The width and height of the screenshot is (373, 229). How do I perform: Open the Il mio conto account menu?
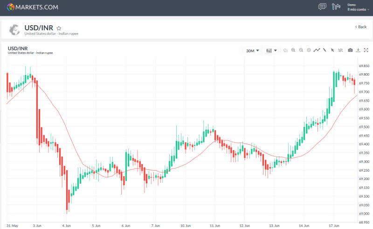pos(358,9)
